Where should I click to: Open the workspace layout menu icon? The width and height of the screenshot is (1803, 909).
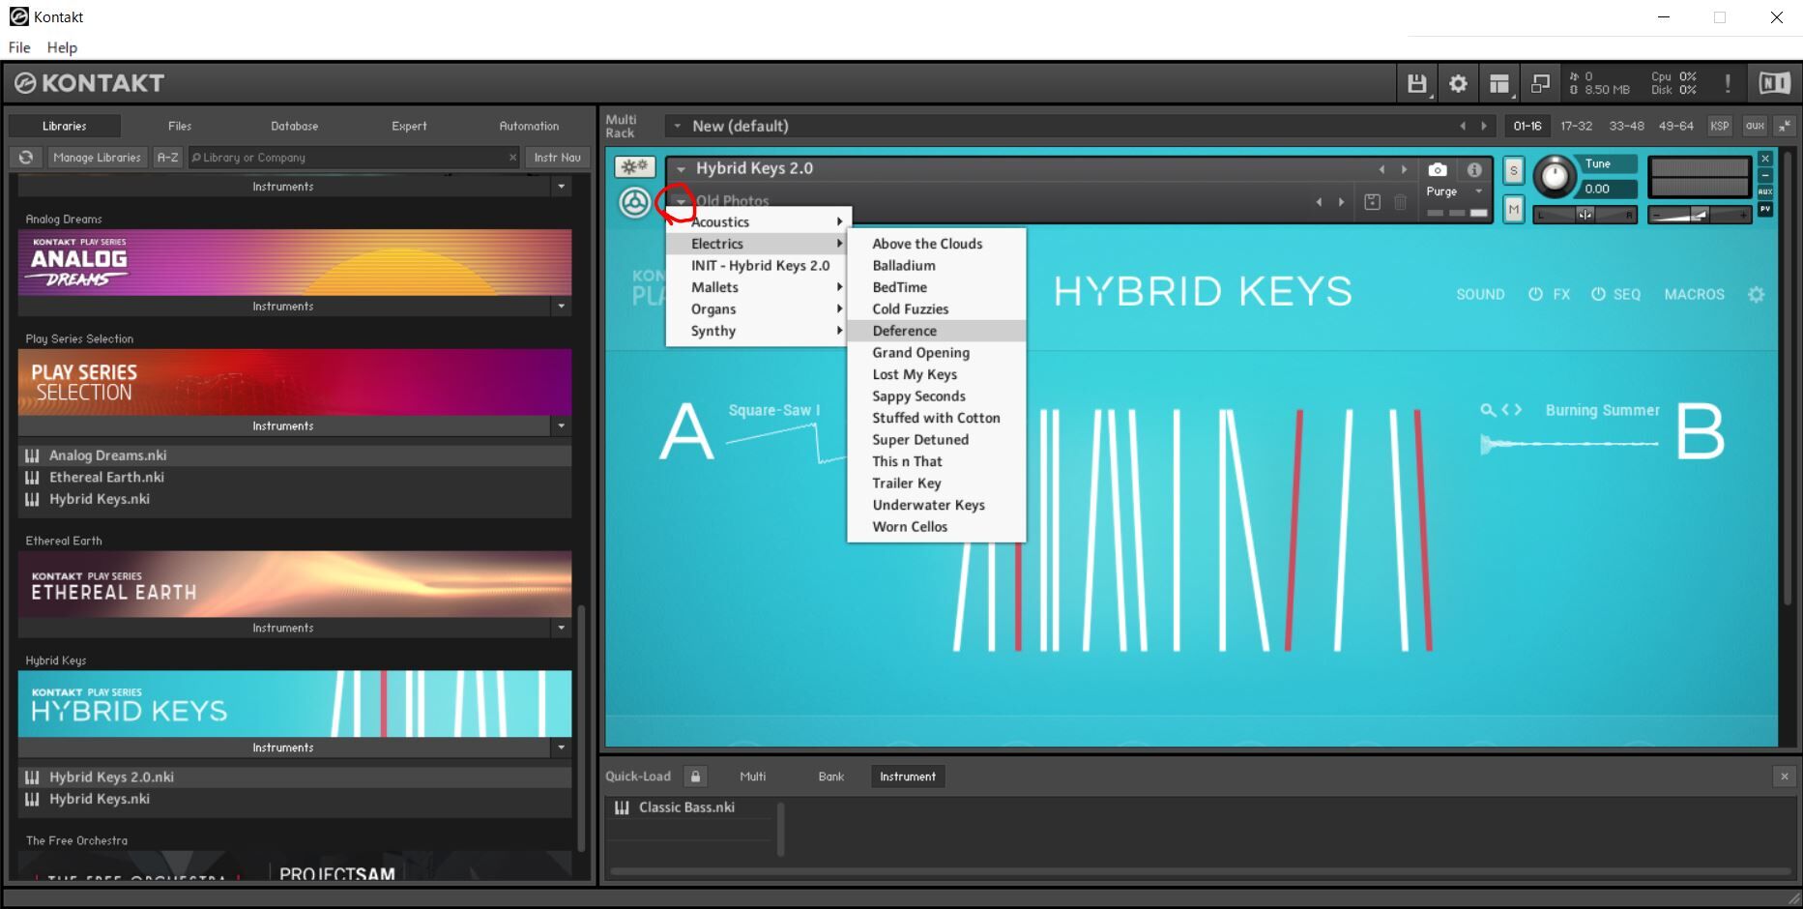(1499, 84)
